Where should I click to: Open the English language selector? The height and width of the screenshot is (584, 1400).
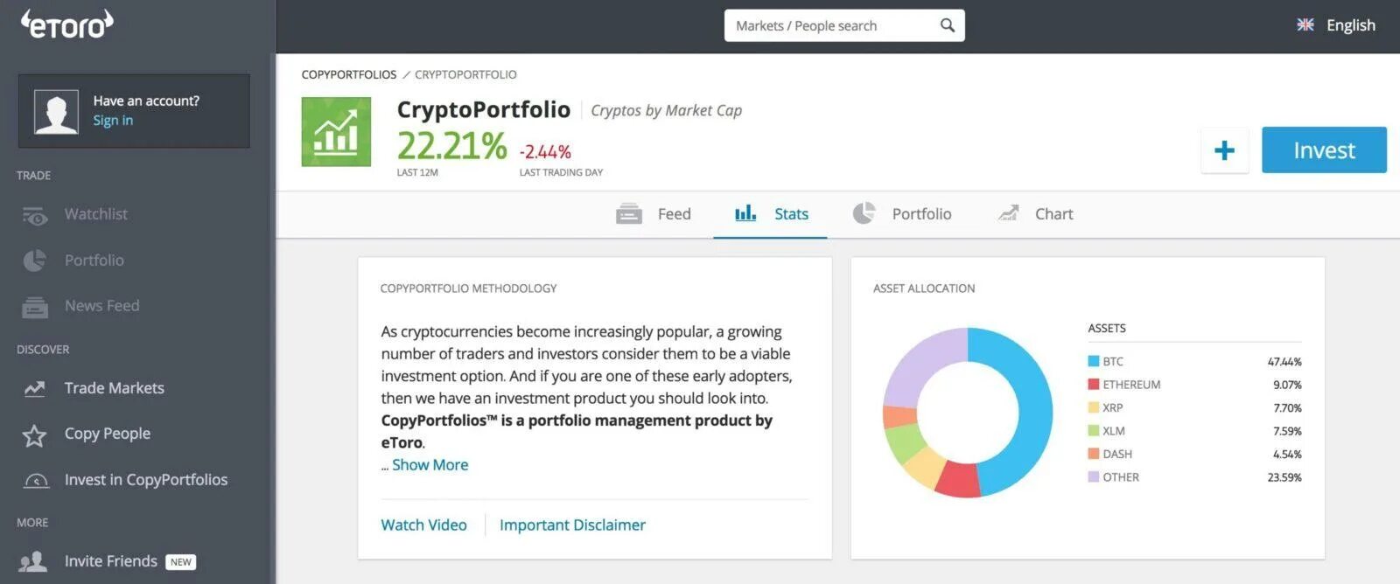click(1336, 25)
